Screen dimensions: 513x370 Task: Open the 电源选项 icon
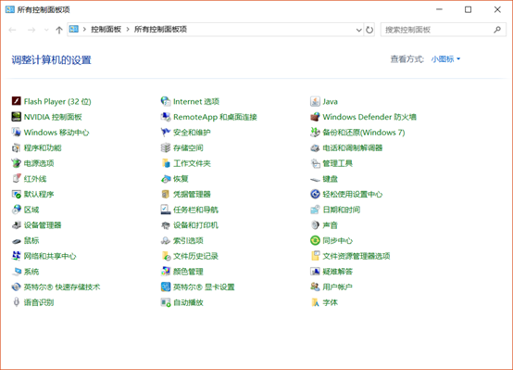pyautogui.click(x=17, y=163)
